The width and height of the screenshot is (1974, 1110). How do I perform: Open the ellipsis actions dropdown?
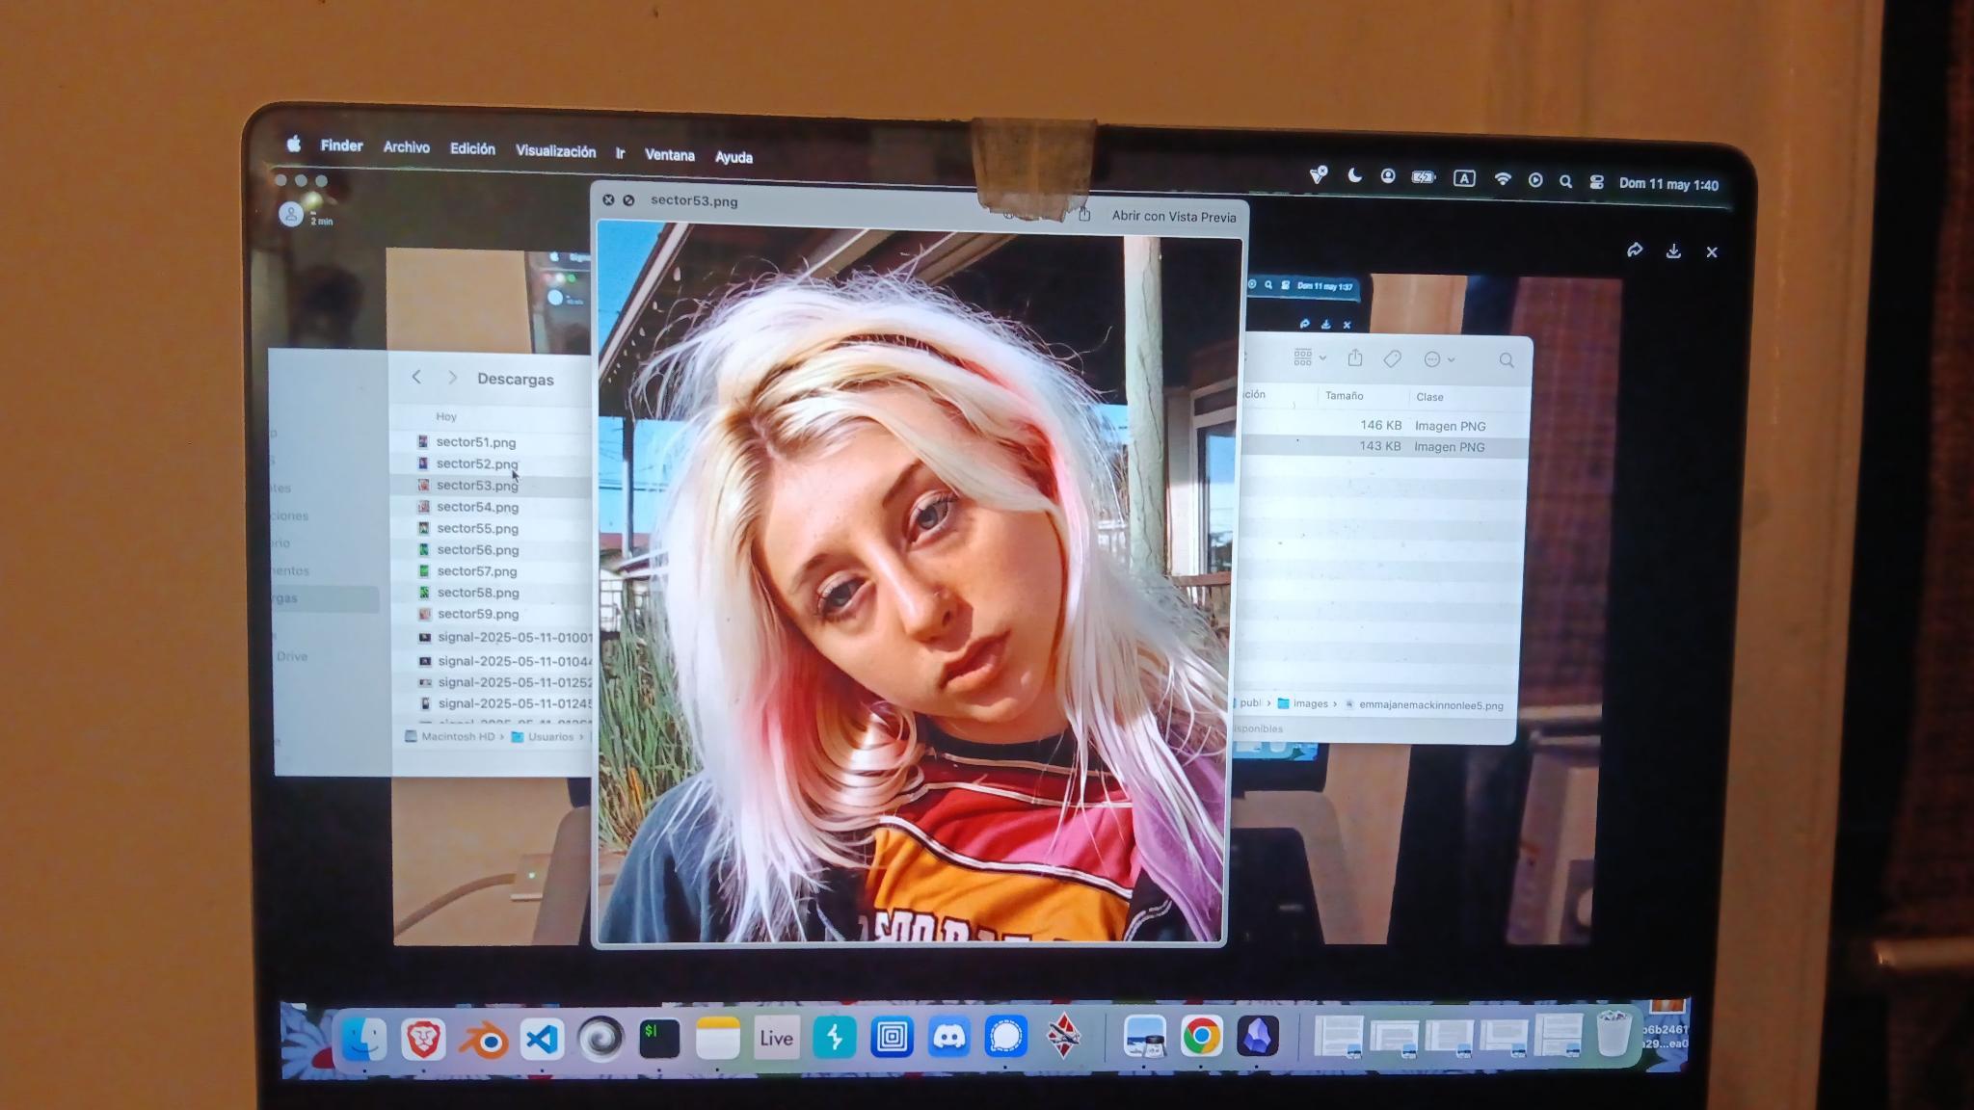tap(1439, 359)
